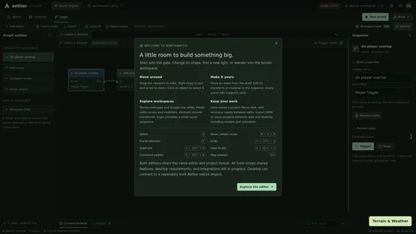Click the Native engine toolbar item

(x=117, y=26)
